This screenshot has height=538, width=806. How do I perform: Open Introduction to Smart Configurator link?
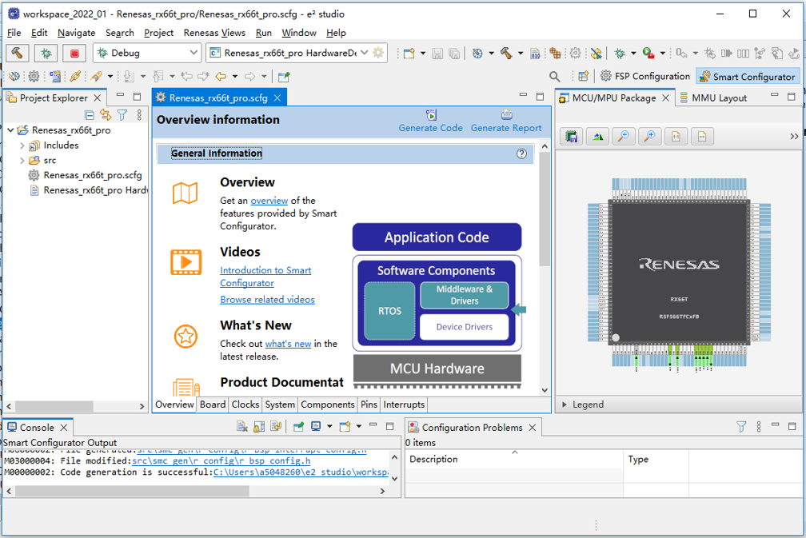point(265,277)
